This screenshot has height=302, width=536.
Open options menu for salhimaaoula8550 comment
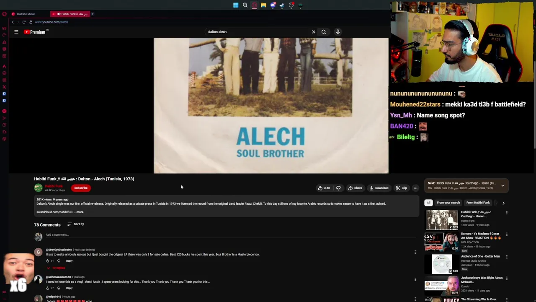415,279
